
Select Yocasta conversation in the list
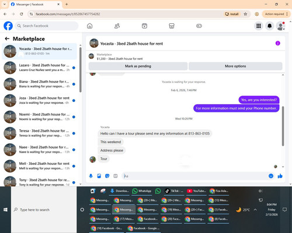tap(40, 51)
